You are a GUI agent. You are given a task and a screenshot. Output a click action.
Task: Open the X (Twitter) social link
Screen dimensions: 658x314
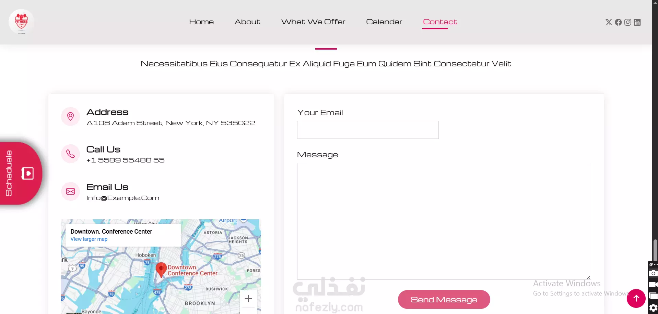click(609, 22)
